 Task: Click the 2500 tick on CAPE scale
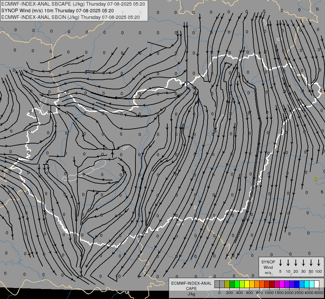299,293
